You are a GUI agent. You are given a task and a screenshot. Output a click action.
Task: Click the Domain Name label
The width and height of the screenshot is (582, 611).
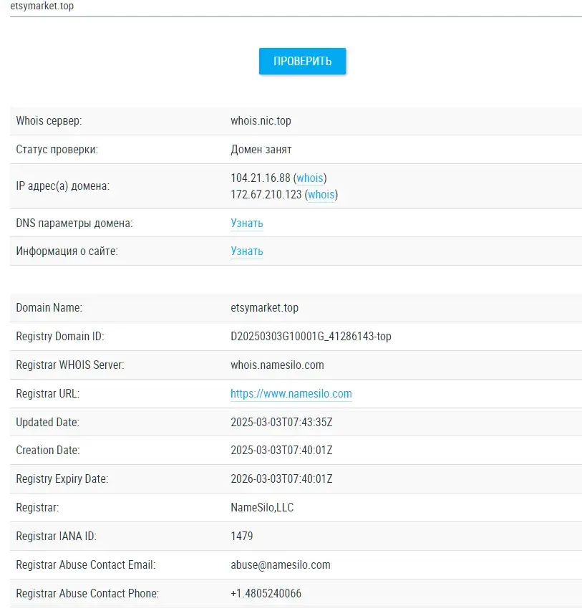(49, 308)
